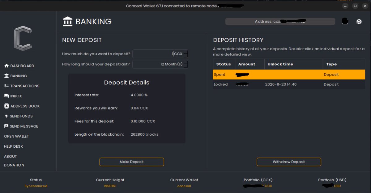
Task: Open the Send Message page
Action: coord(21,126)
